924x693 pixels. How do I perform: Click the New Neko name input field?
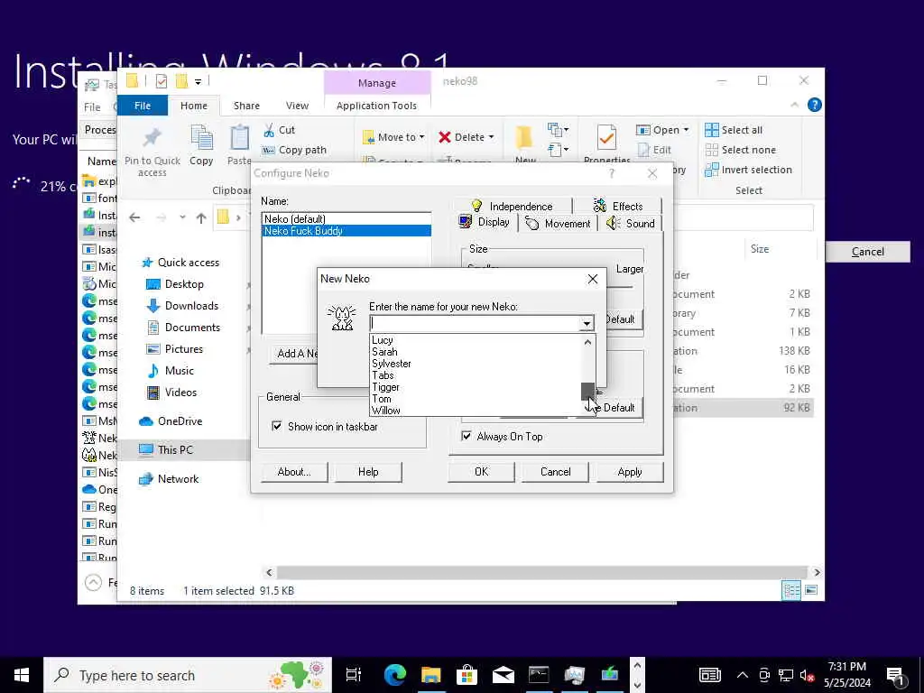coord(475,324)
